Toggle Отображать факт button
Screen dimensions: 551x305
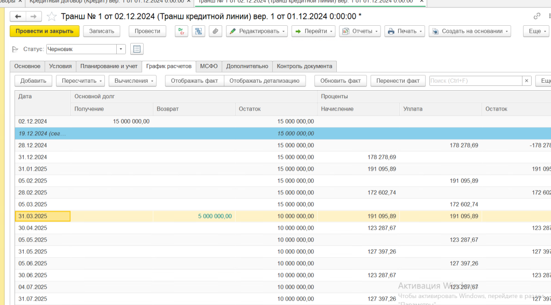click(194, 81)
